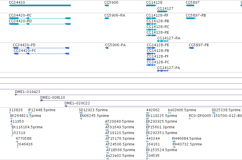Select EST AT01649.5prime
The width and height of the screenshot is (242, 160).
[107, 130]
